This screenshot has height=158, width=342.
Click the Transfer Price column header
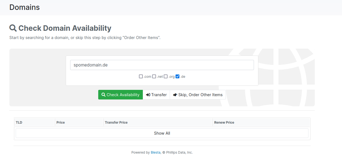[x=116, y=123]
